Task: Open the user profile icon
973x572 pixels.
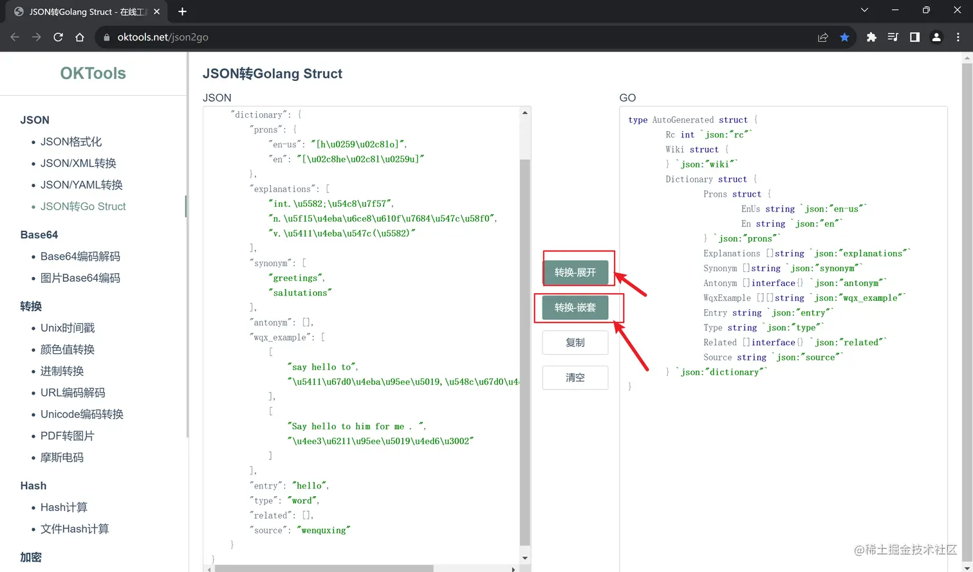Action: coord(936,37)
